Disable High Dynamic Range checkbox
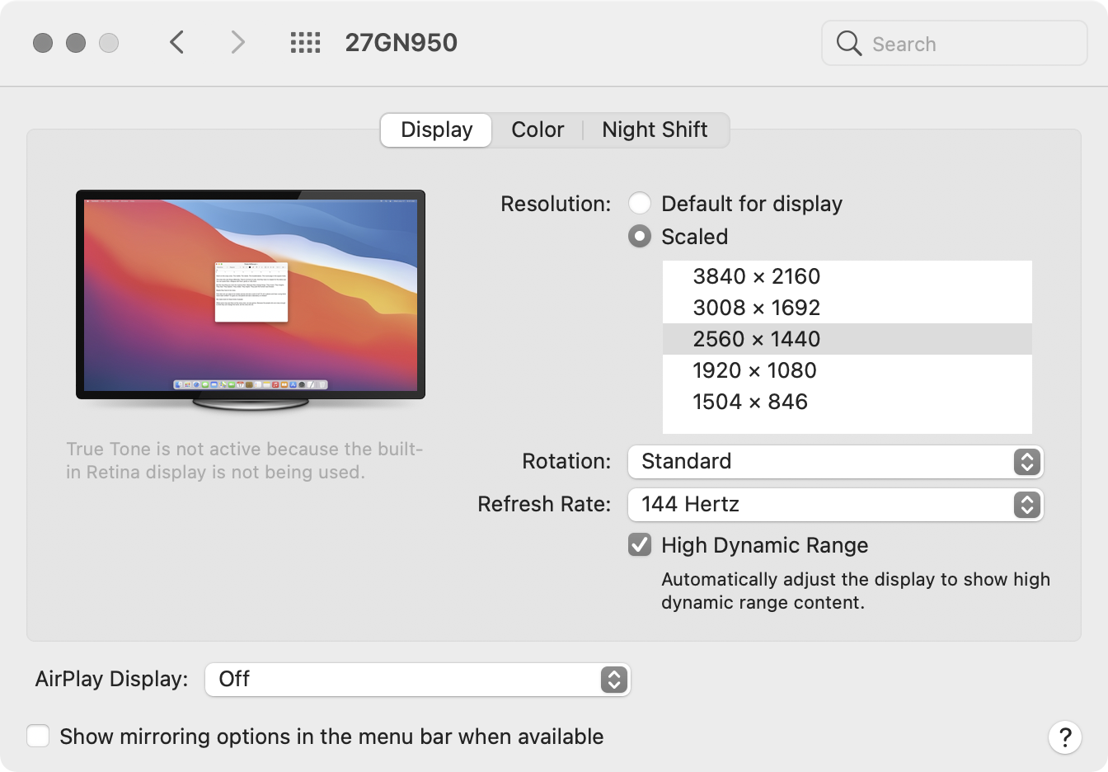Image resolution: width=1108 pixels, height=772 pixels. (640, 545)
